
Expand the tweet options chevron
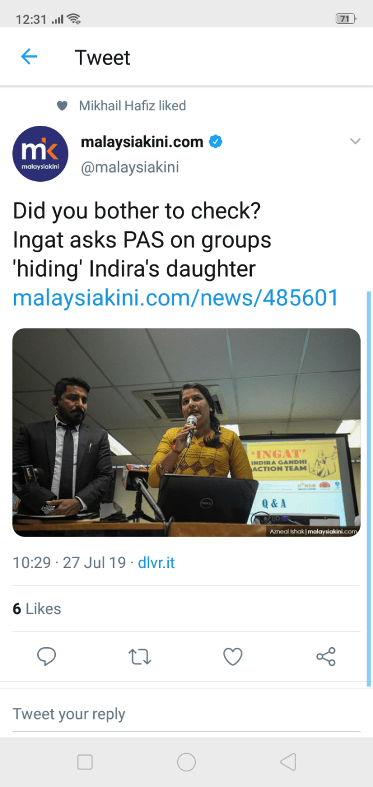click(x=355, y=141)
